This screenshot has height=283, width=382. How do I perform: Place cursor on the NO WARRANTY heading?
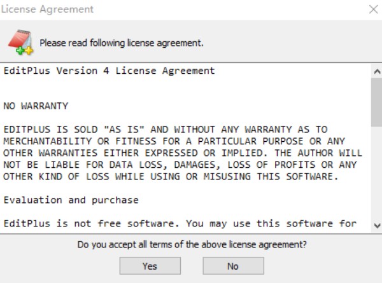click(x=36, y=105)
